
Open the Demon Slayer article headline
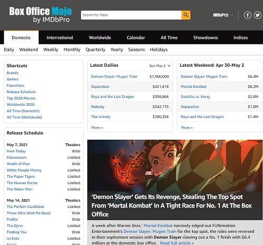(171, 205)
